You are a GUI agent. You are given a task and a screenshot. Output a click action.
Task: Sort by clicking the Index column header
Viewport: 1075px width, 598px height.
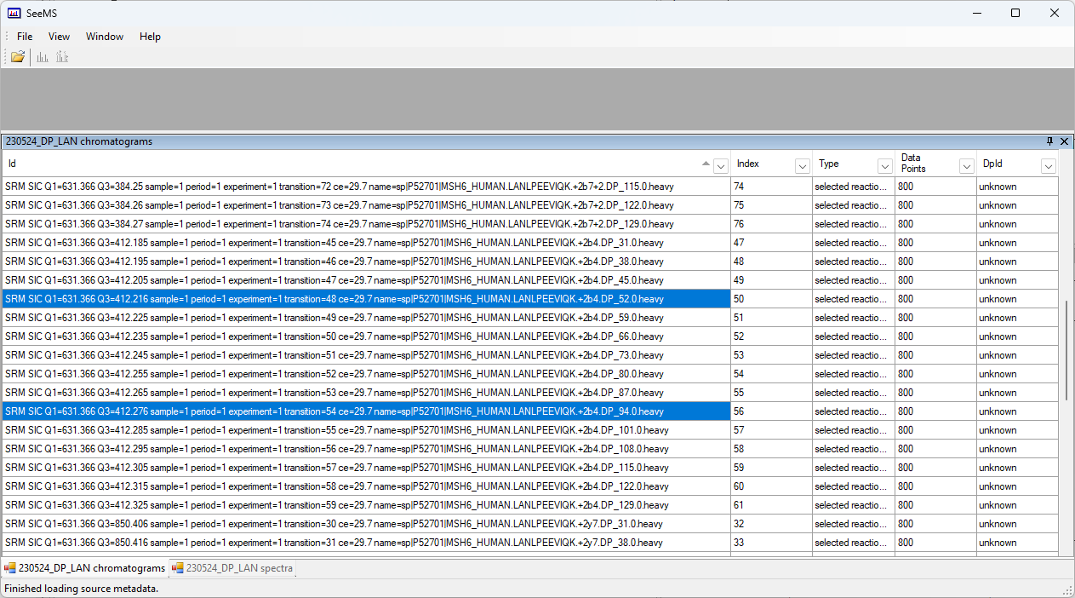(x=758, y=164)
